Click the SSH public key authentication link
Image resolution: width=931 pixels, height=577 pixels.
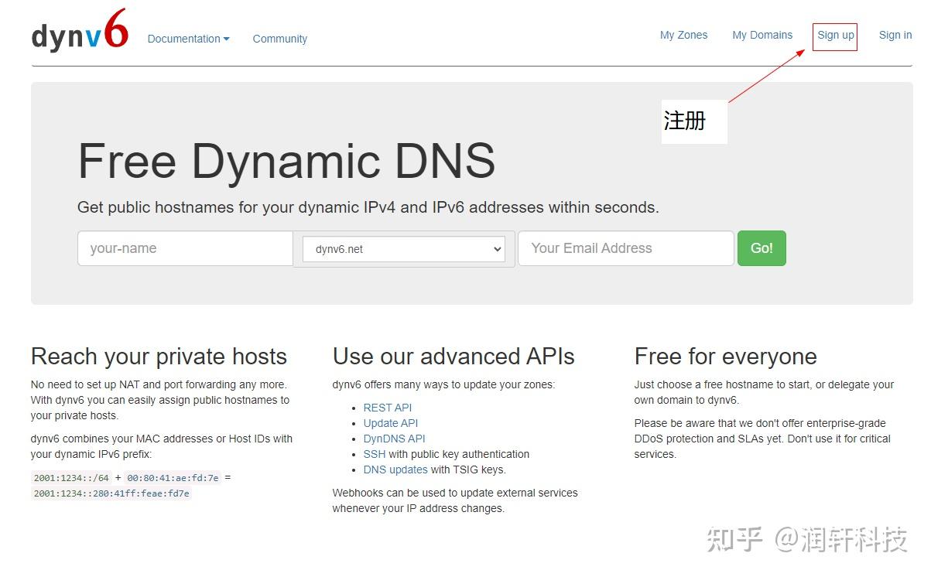tap(374, 454)
